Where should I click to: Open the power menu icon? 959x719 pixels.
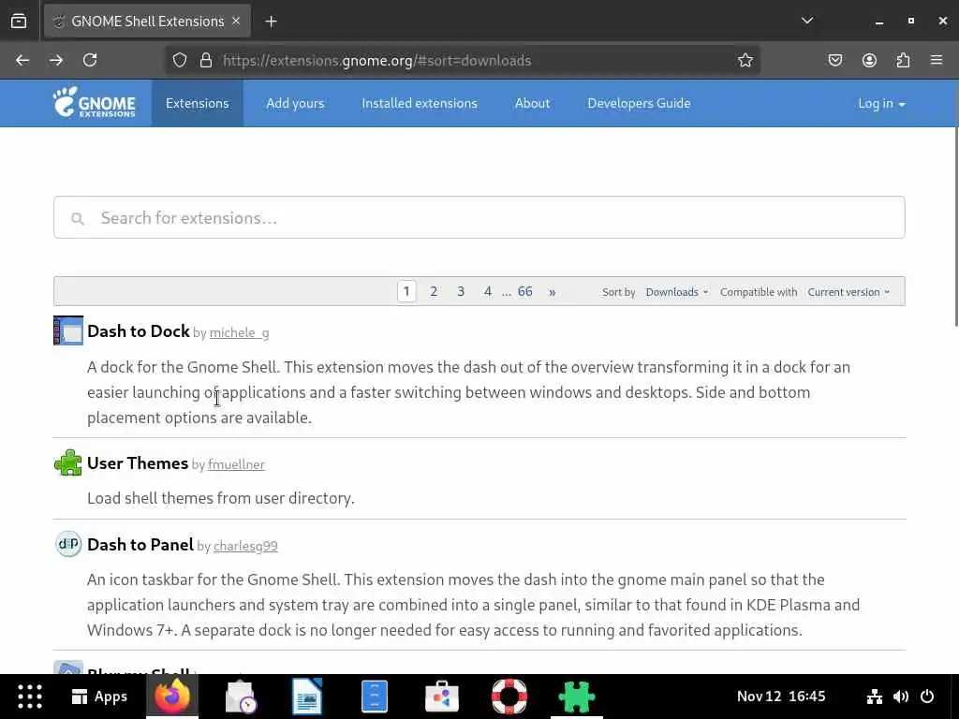pyautogui.click(x=927, y=697)
